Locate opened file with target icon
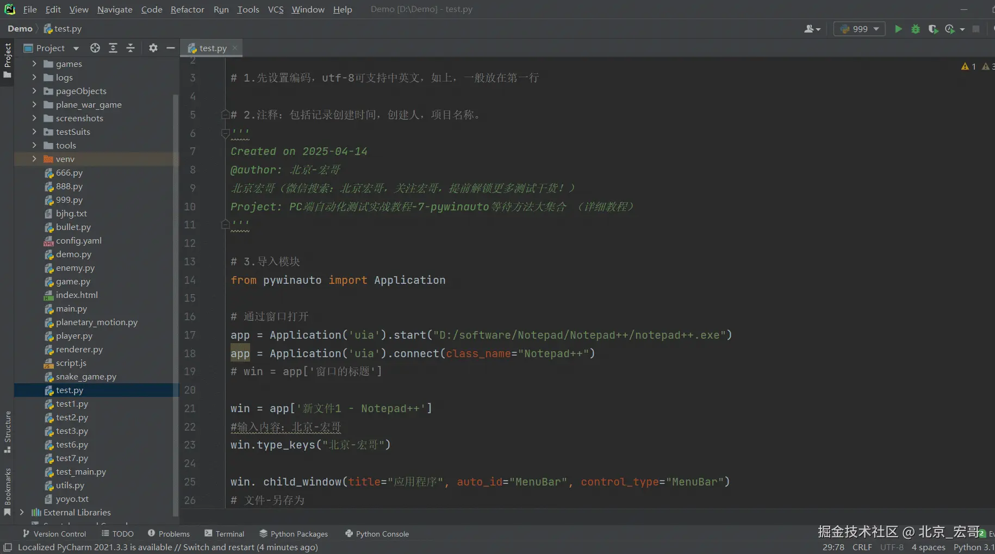995x554 pixels. 95,48
